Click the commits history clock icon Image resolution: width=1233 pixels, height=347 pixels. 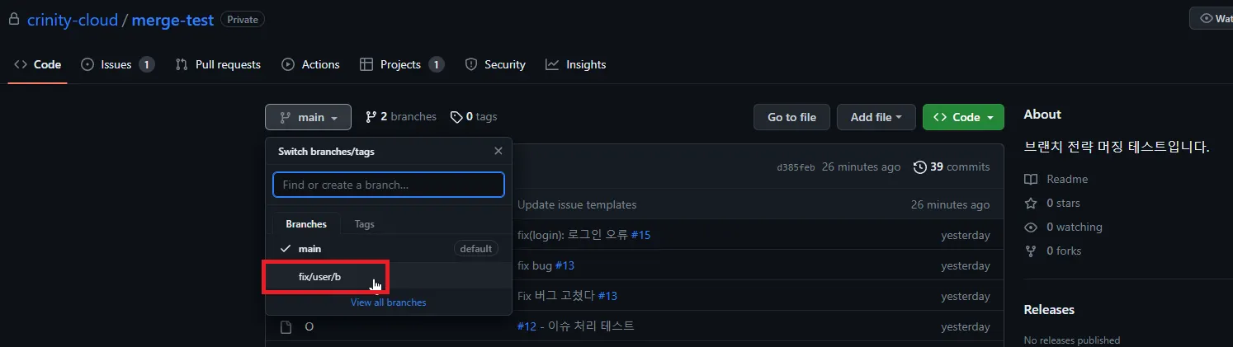tap(920, 167)
